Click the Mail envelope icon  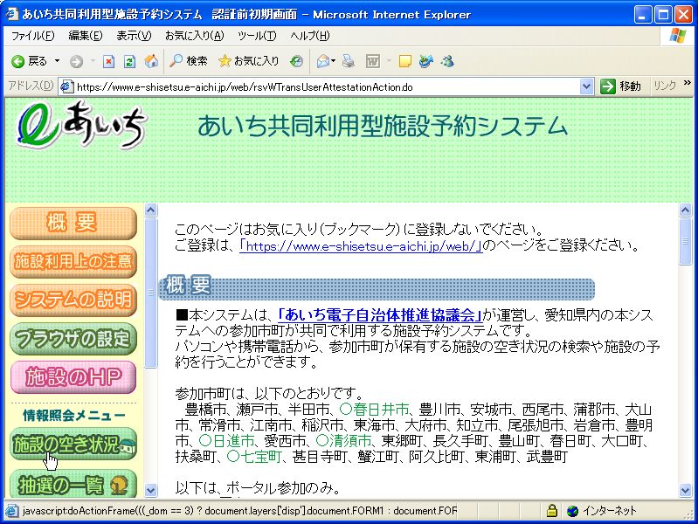322,61
